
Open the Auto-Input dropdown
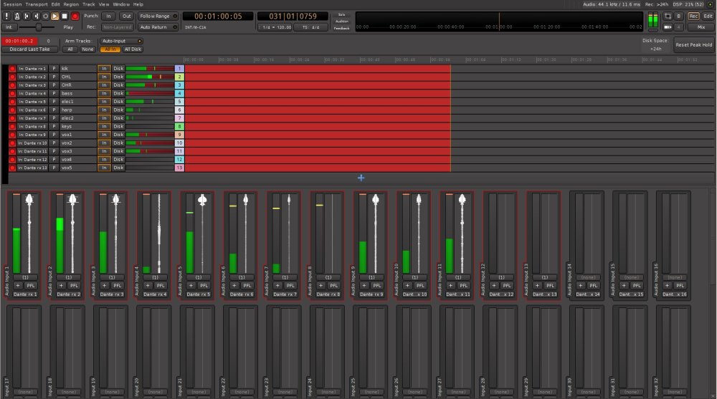[121, 41]
